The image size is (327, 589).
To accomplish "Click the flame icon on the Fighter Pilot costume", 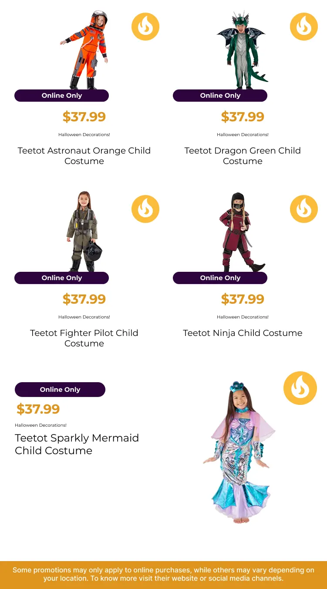I will tap(145, 209).
